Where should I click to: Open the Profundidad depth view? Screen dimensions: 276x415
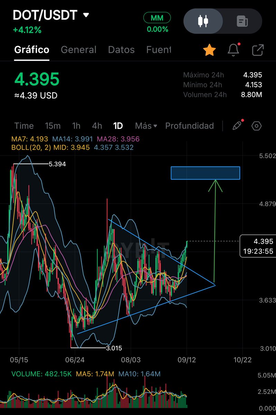tap(190, 126)
